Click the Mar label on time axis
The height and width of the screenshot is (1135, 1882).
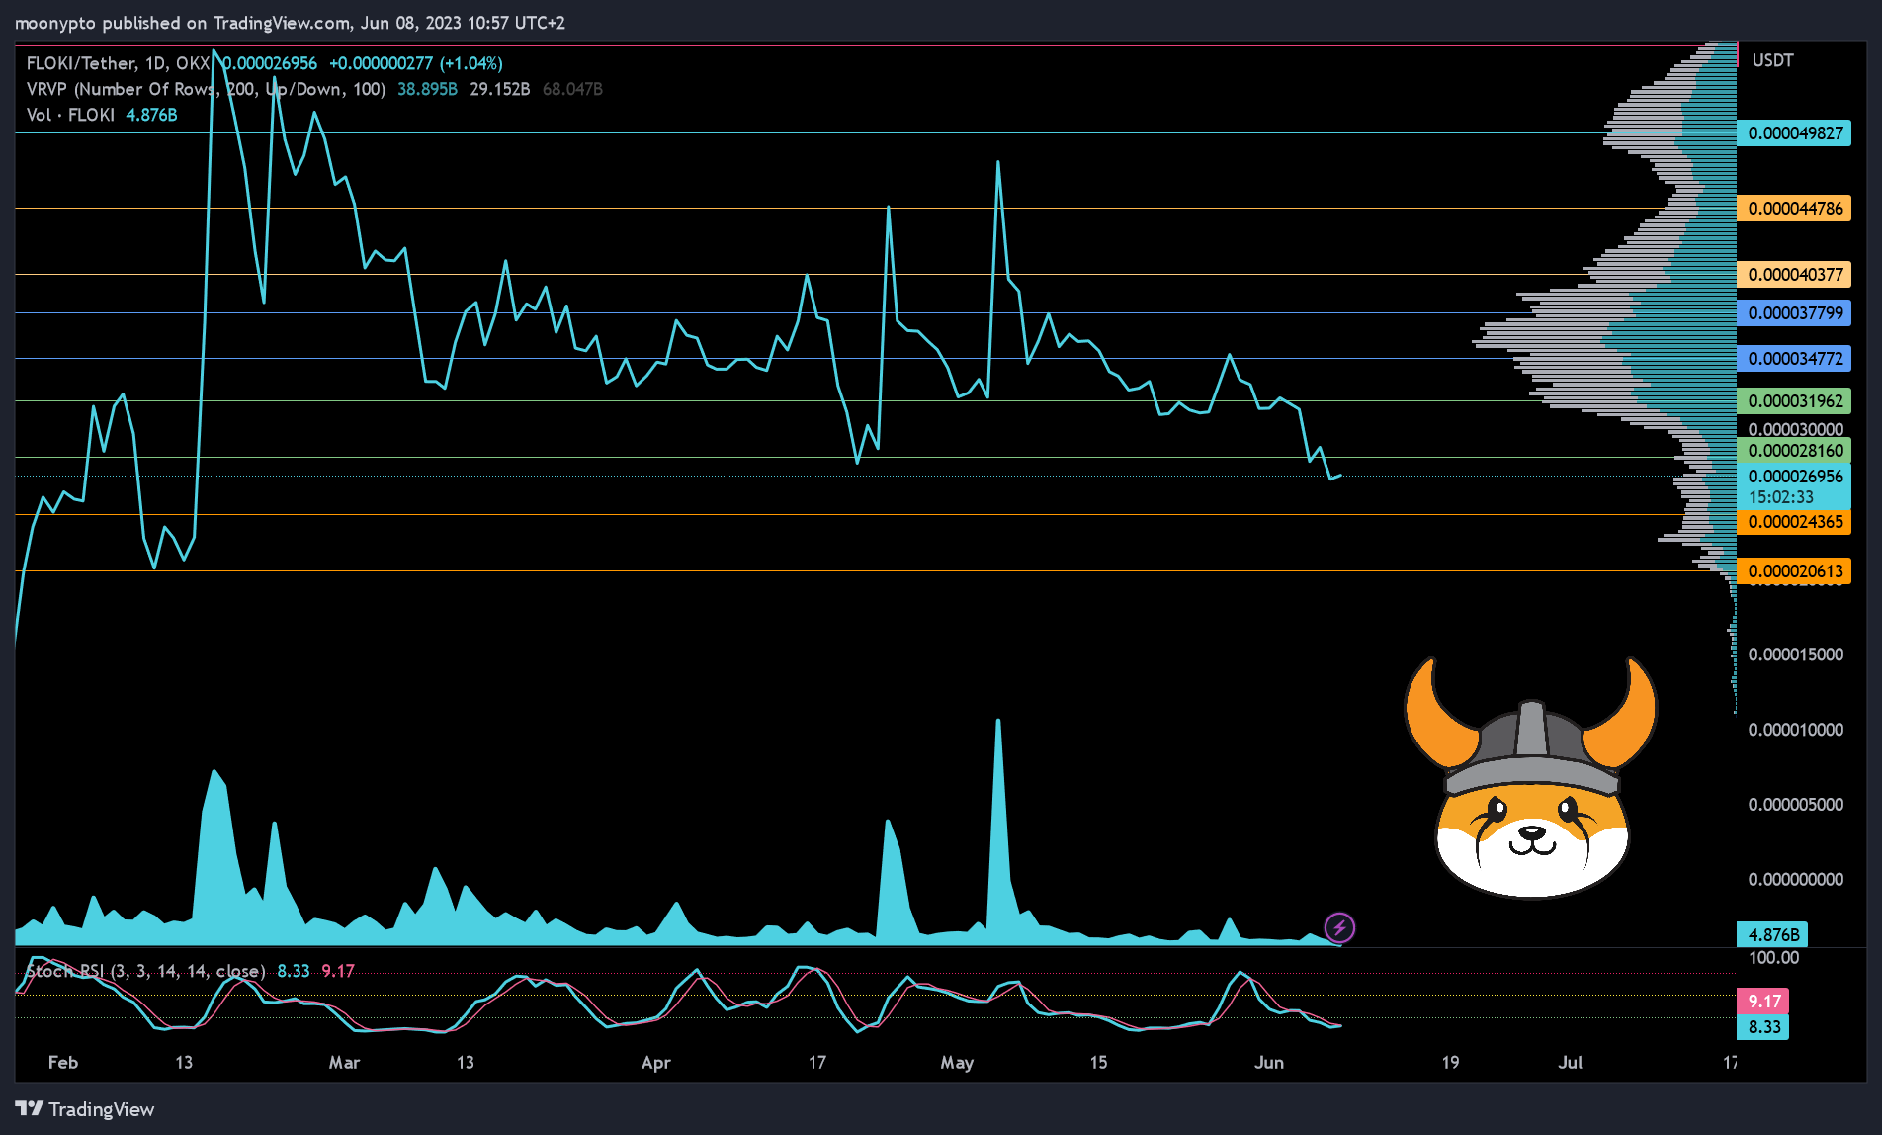[344, 1063]
